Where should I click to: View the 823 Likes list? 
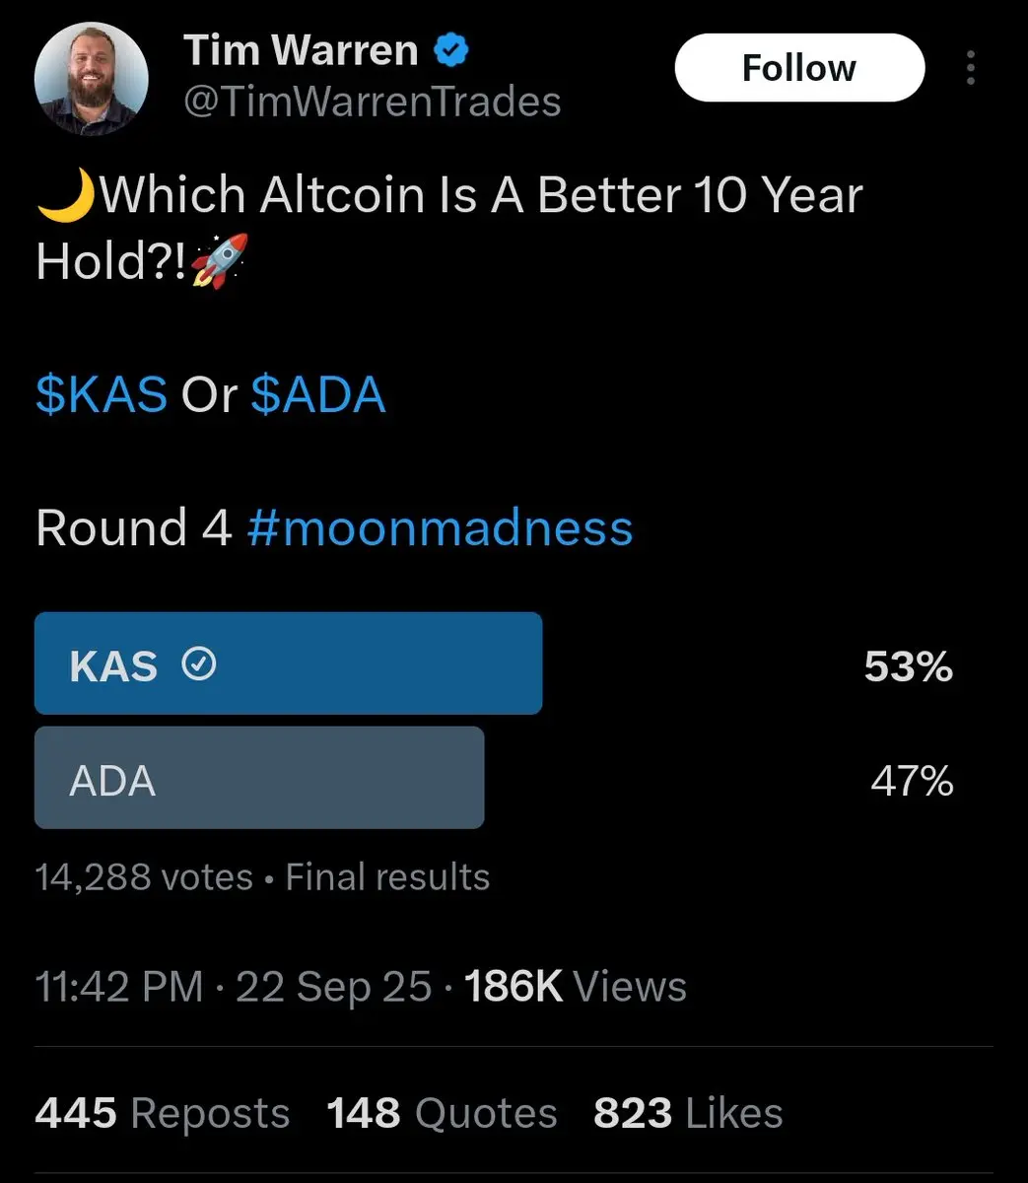click(x=688, y=1113)
